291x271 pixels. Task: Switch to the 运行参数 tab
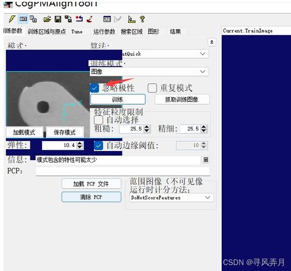pos(104,31)
